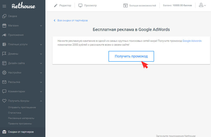Click the Комментарии speech bubble icon
Viewport: 211px width, 137px height.
tap(4, 92)
